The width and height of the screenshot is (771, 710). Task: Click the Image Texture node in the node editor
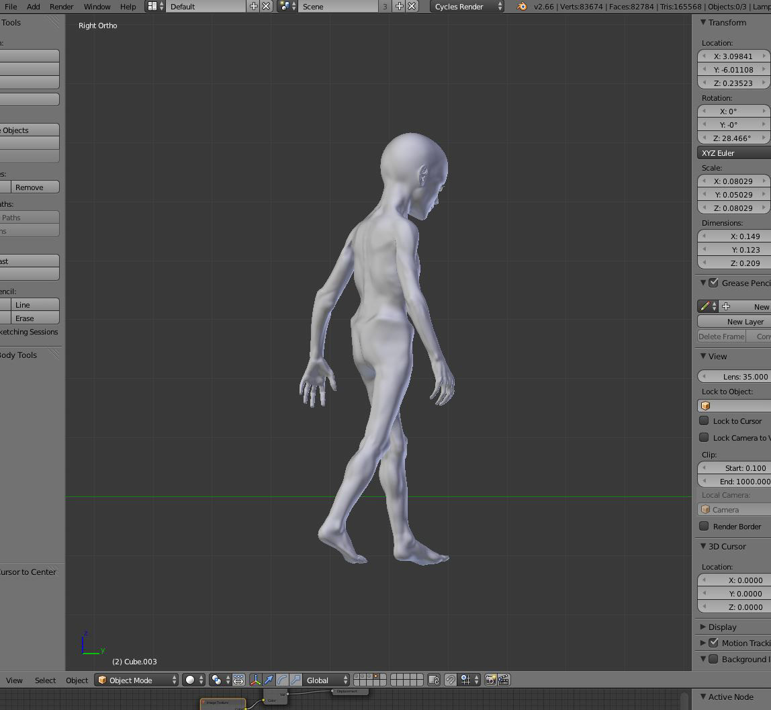(x=223, y=704)
